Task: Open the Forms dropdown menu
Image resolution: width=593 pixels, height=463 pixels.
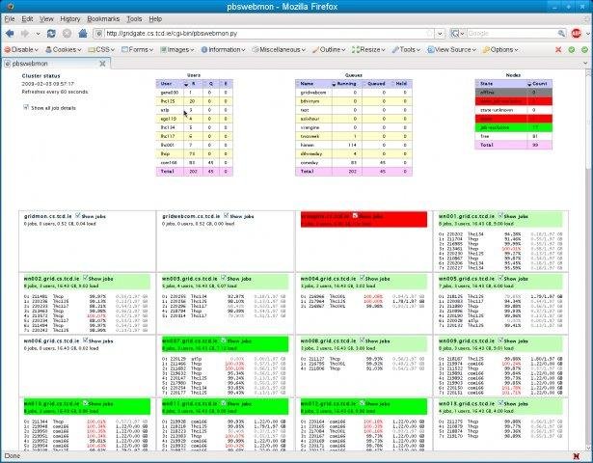Action: [x=137, y=49]
